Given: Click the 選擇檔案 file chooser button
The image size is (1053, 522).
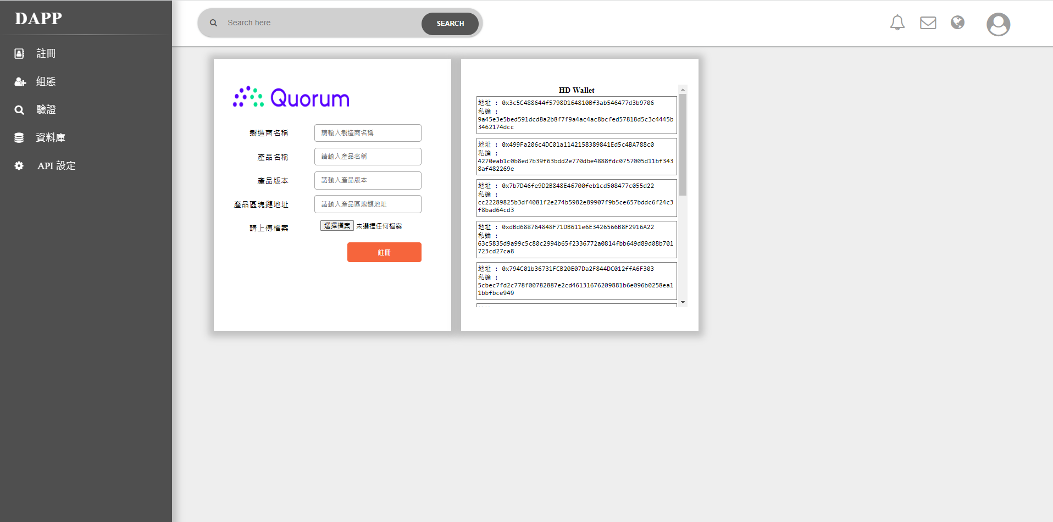Looking at the screenshot, I should click(337, 226).
